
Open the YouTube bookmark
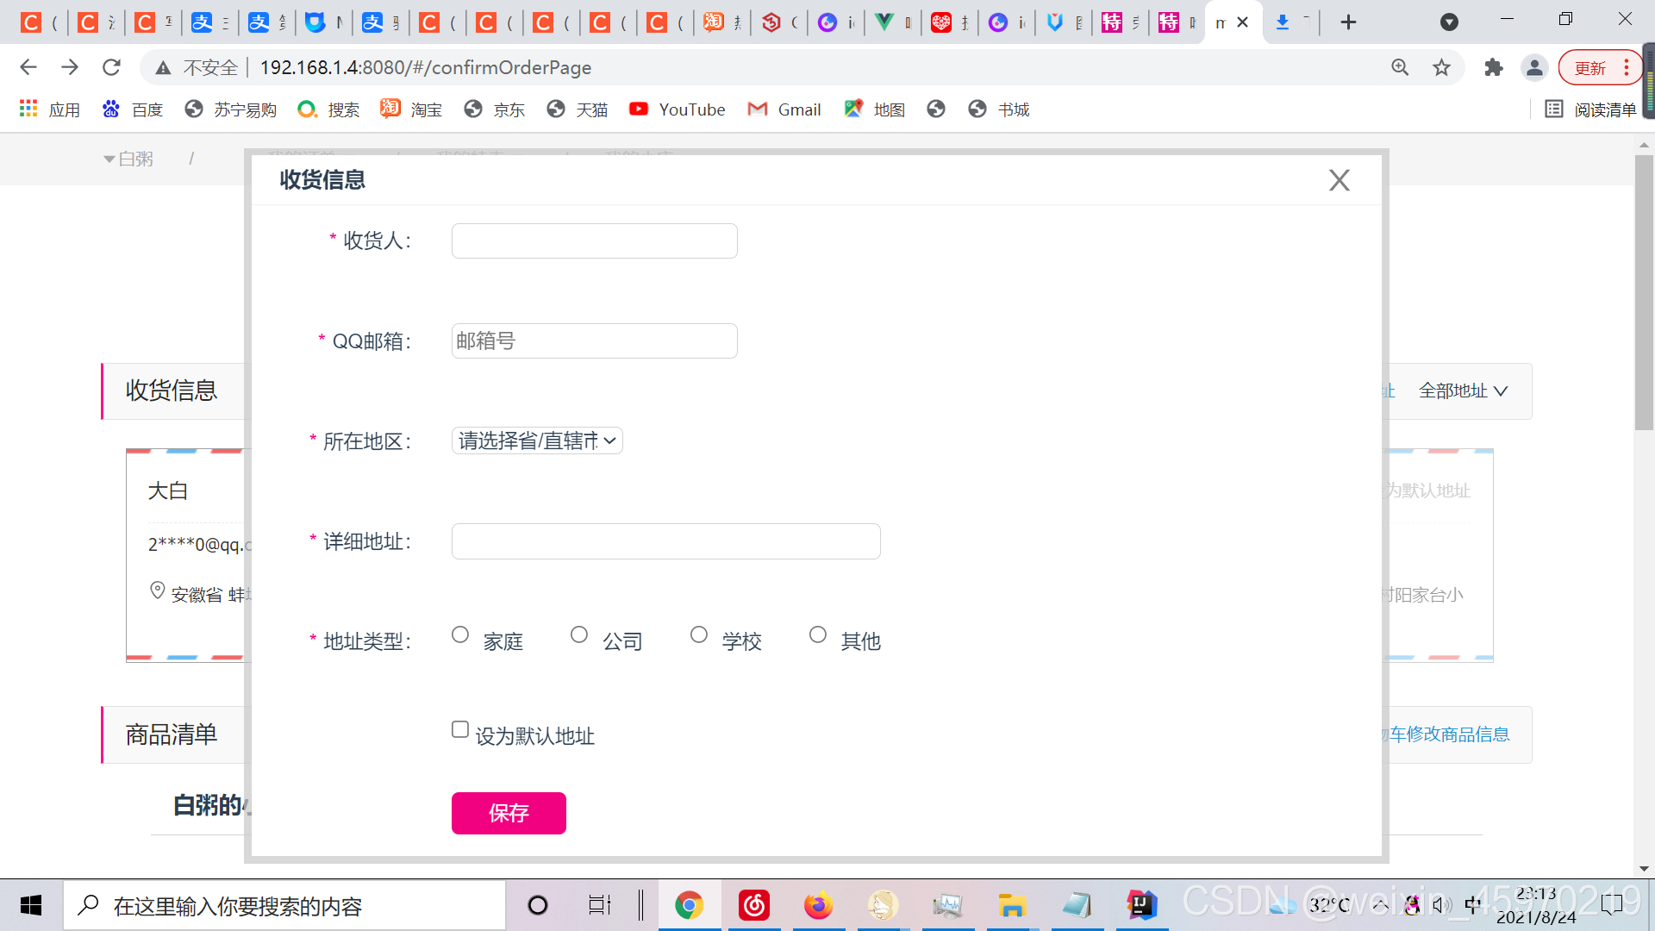pos(678,109)
